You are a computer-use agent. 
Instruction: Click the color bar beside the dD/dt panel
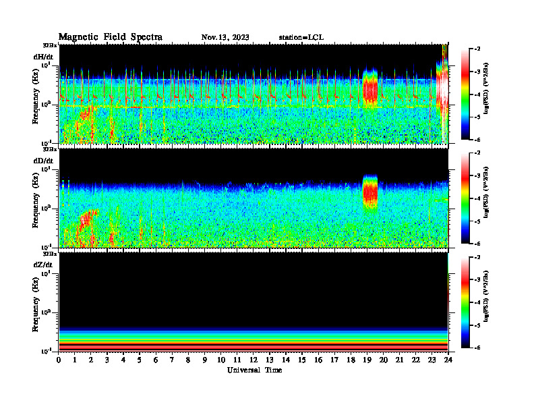(x=465, y=198)
